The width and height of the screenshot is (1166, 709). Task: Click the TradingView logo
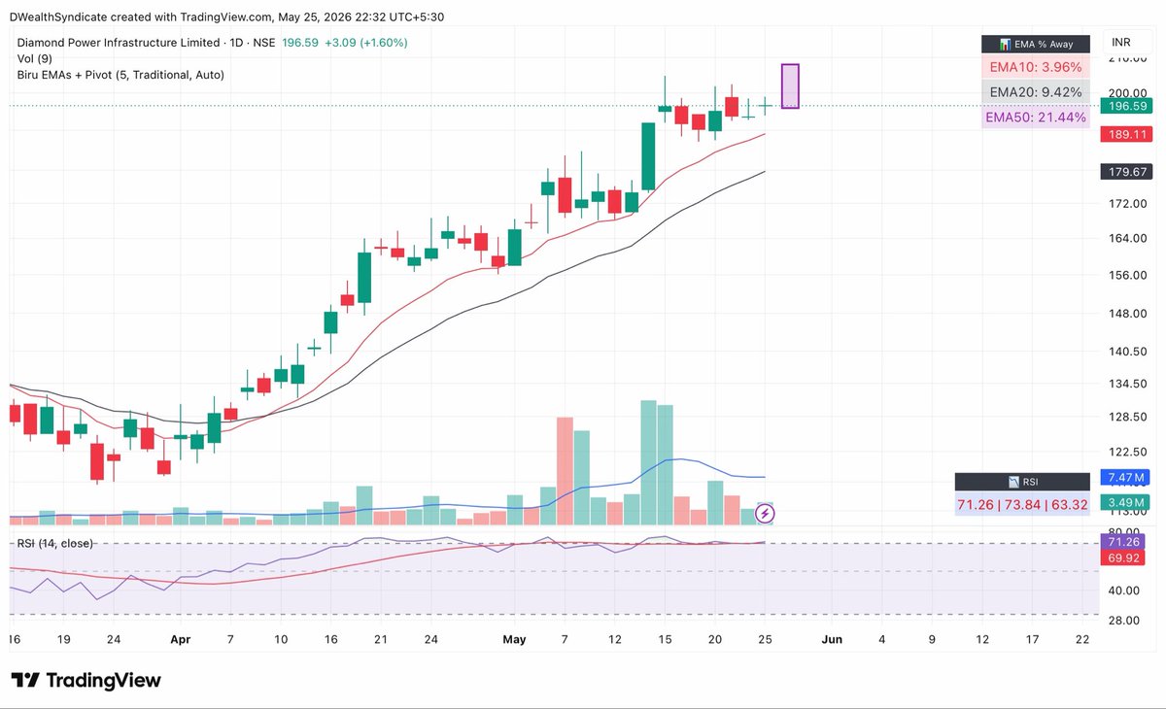[x=86, y=680]
